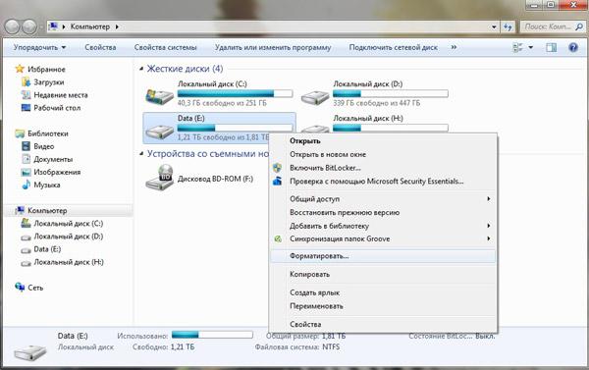Screen dimensions: 589x370
Task: Click the Свойства toolbar button
Action: click(x=100, y=47)
